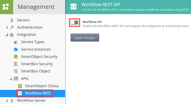Collapse the APIs tree node

point(11,79)
